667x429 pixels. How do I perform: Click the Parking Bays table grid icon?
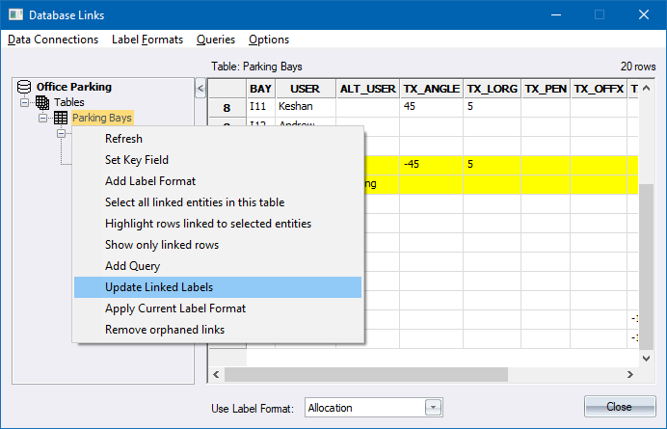point(60,118)
